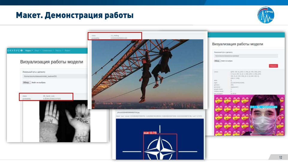
Task: Expand the Лица navigation dropdown
Action: point(37,50)
